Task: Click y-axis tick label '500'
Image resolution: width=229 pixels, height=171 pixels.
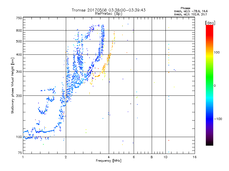Action: (19, 41)
